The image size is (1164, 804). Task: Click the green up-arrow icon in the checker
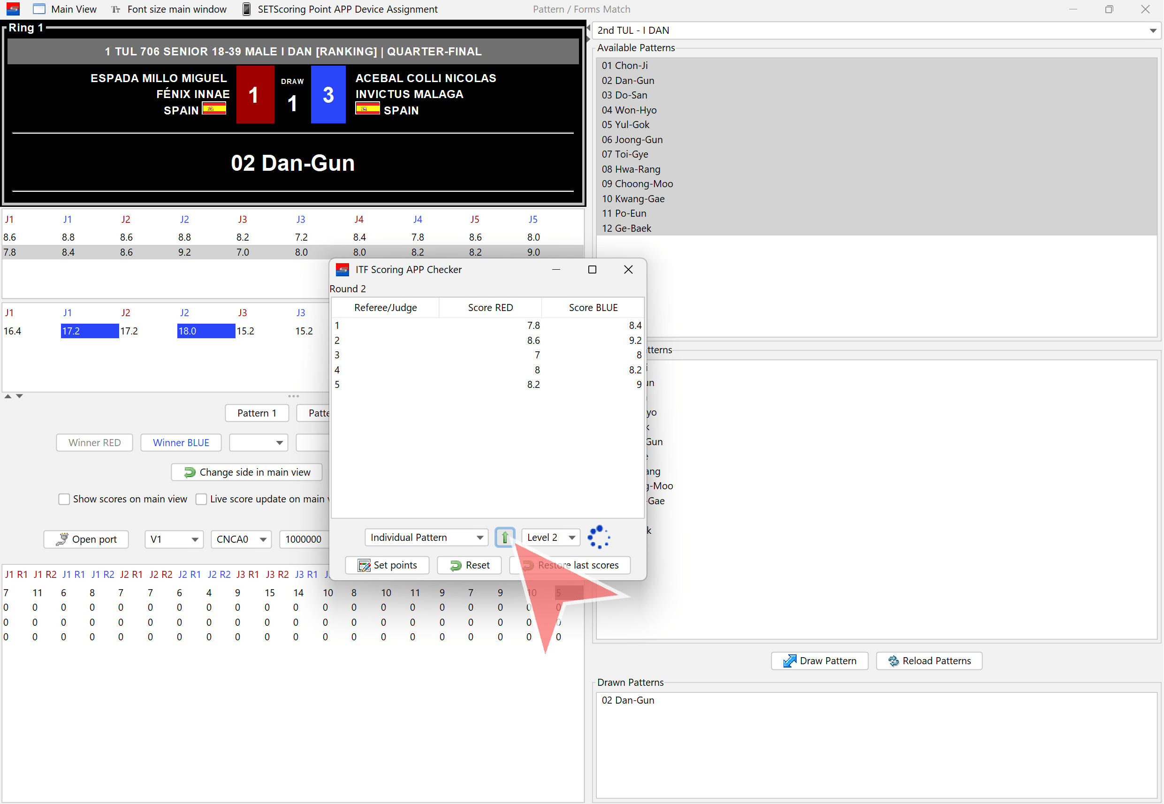504,538
